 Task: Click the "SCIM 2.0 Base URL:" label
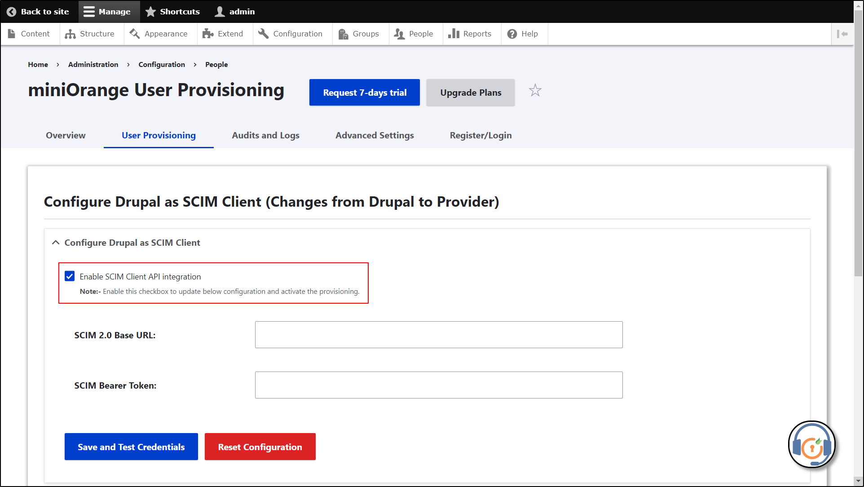(x=115, y=335)
